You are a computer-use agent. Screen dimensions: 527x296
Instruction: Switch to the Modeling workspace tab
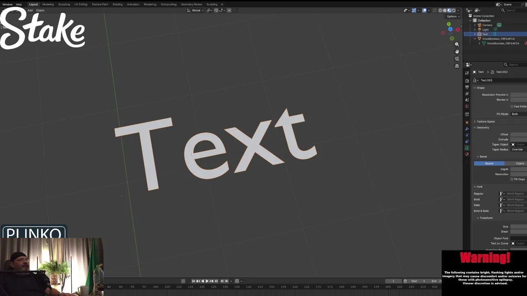[x=48, y=4]
